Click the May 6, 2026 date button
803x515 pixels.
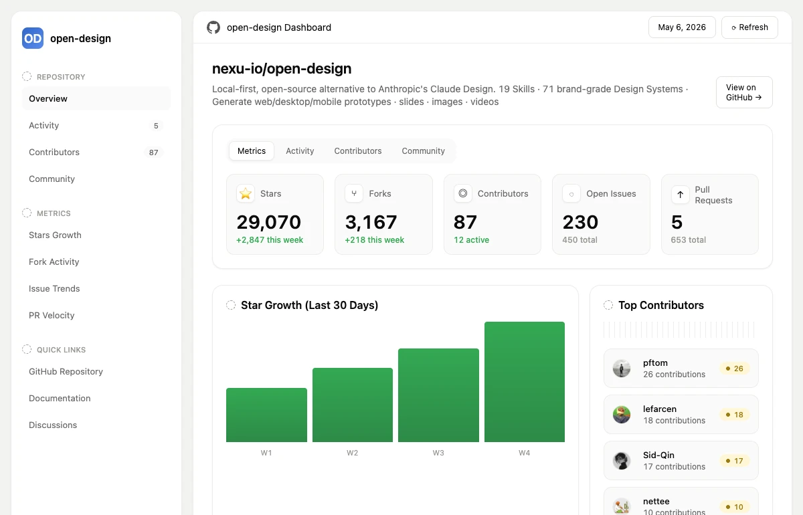pyautogui.click(x=682, y=27)
